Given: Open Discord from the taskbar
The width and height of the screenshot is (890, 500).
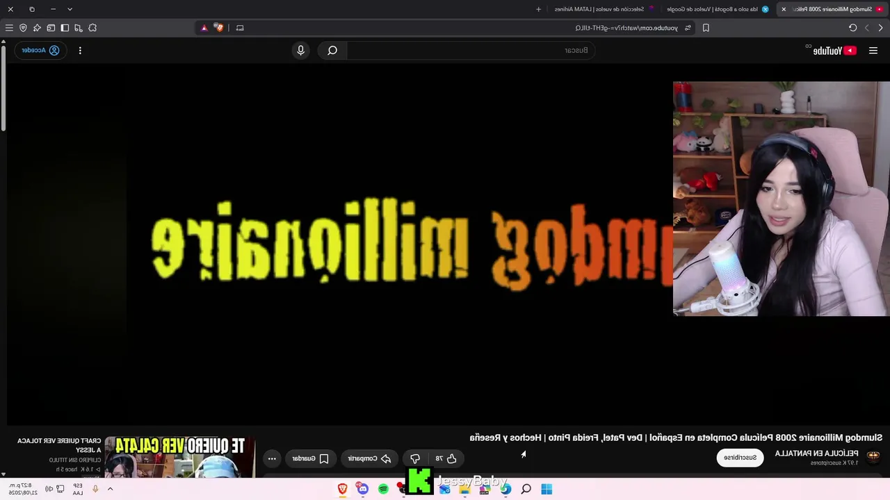Looking at the screenshot, I should (x=363, y=489).
